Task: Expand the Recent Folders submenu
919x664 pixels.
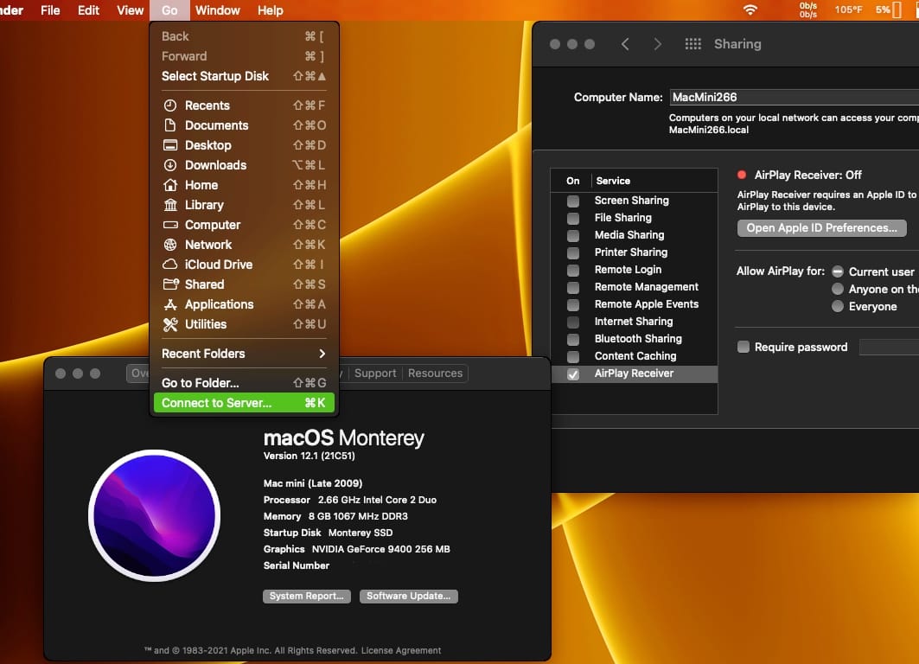Action: point(244,354)
